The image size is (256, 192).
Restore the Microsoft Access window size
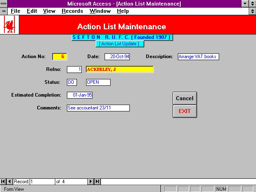tap(252, 4)
